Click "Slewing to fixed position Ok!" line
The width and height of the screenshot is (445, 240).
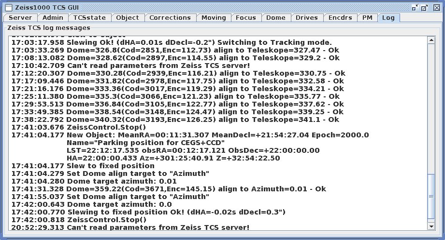[148, 212]
